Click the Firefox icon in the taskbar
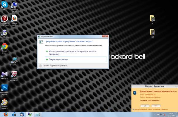The height and width of the screenshot is (117, 178). 6,114
